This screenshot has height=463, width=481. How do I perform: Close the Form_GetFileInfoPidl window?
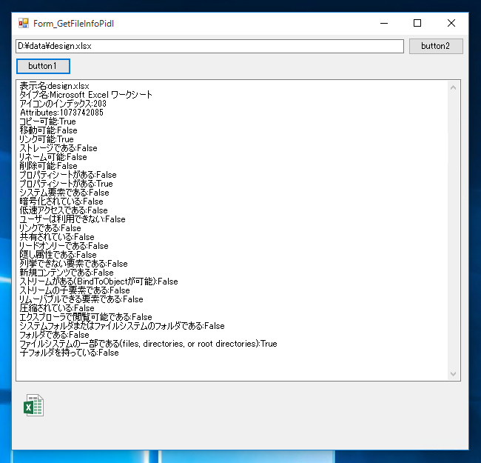pyautogui.click(x=451, y=23)
